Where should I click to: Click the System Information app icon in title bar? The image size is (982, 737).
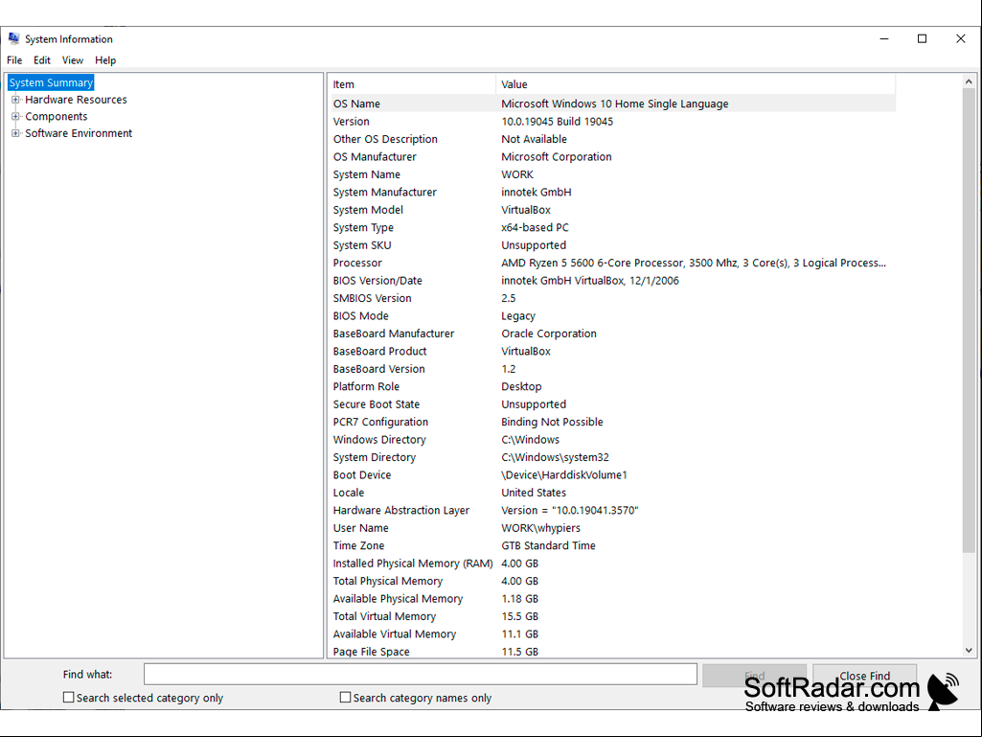[x=13, y=39]
